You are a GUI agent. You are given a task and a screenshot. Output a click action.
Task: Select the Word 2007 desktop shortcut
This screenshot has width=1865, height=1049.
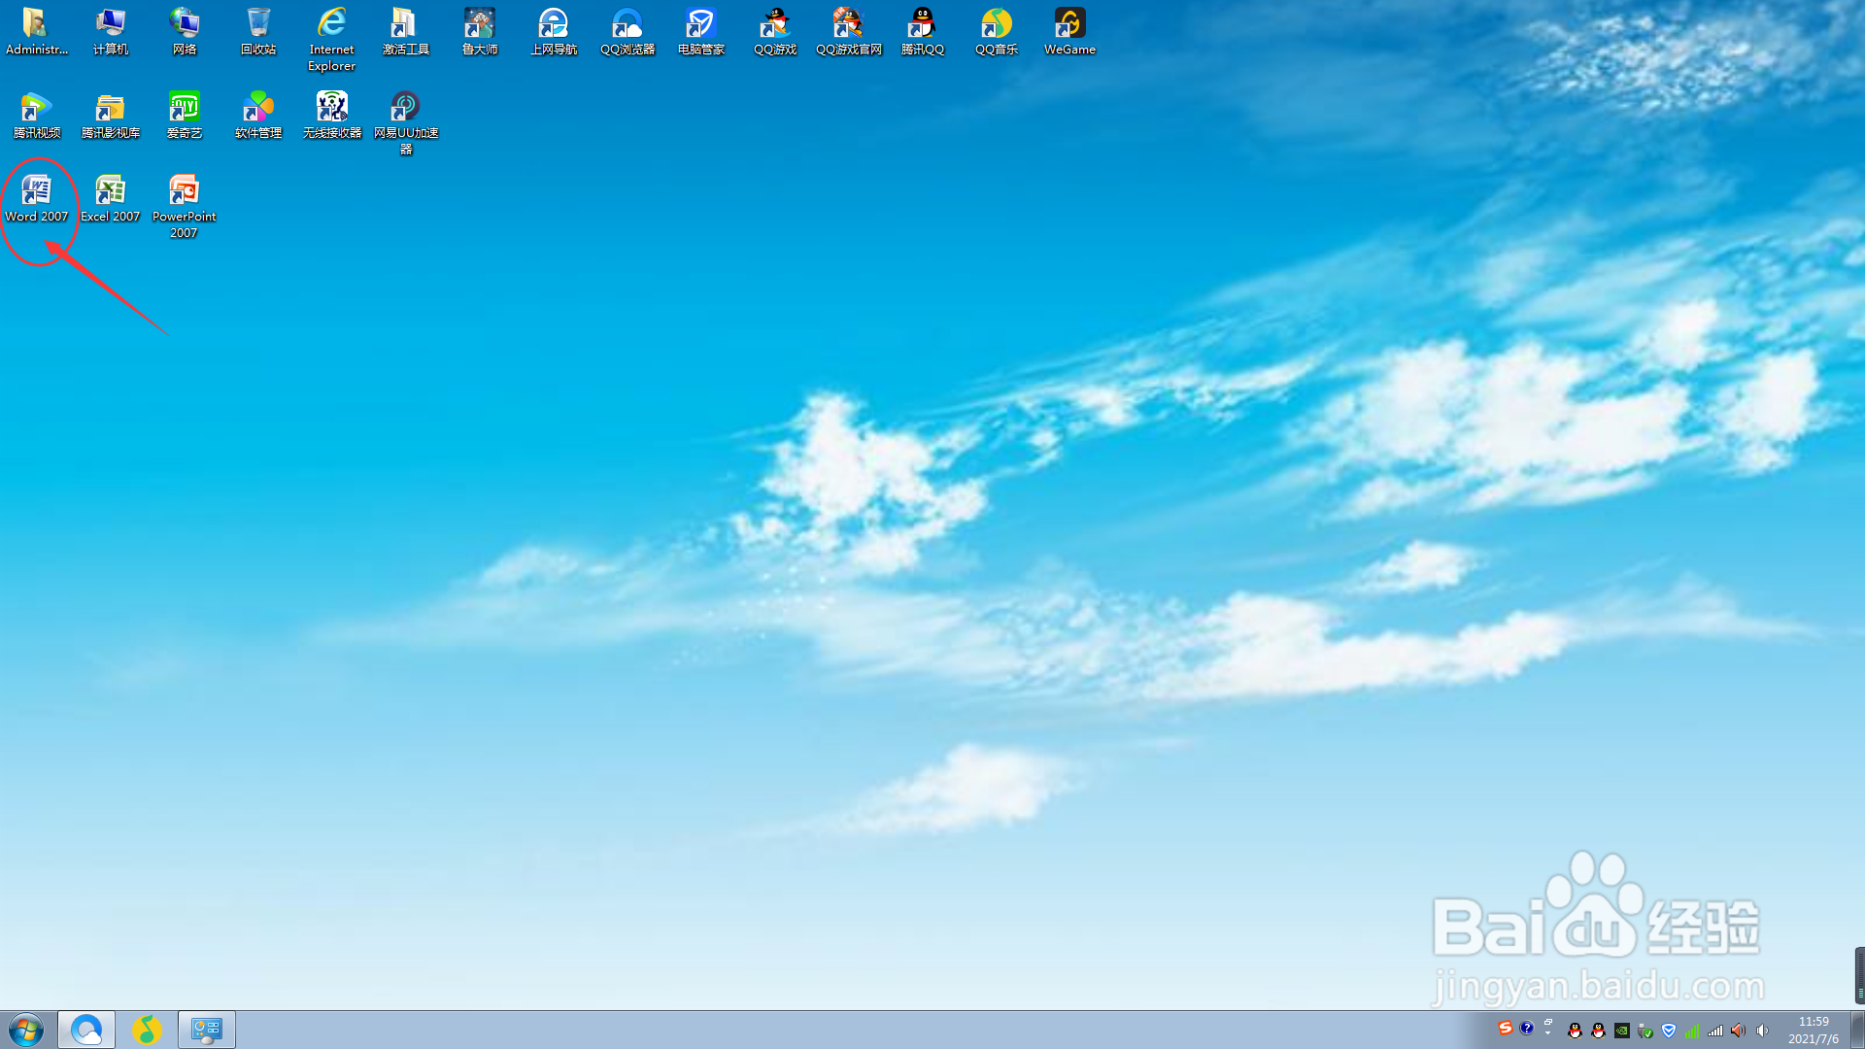point(36,191)
